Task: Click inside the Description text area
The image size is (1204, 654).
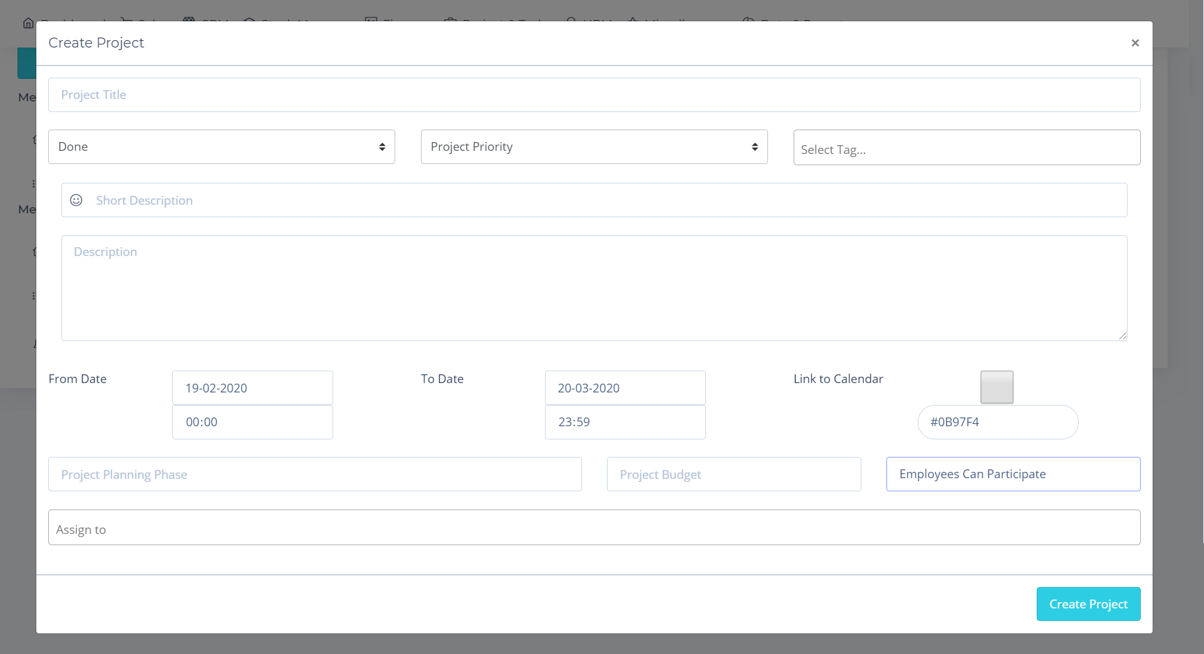Action: pyautogui.click(x=593, y=289)
